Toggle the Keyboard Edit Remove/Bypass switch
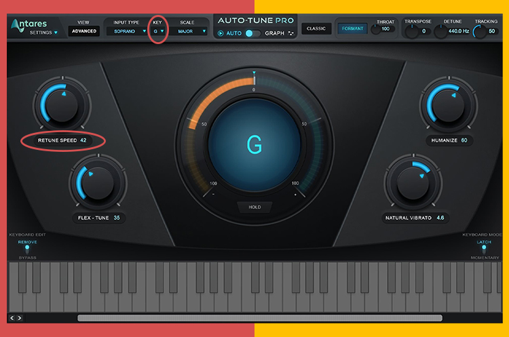The width and height of the screenshot is (509, 337). (x=27, y=250)
